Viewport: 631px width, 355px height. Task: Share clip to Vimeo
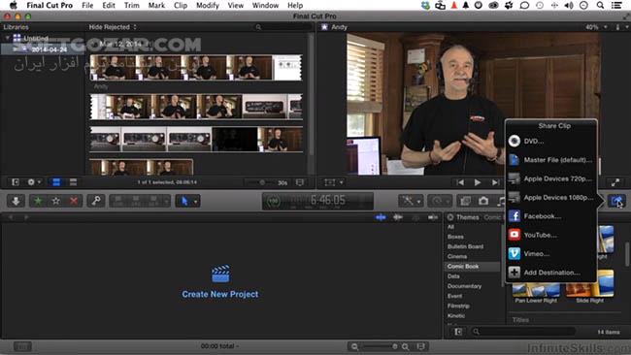551,254
